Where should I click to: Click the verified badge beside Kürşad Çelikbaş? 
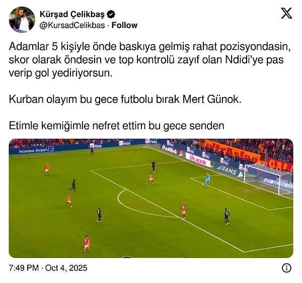pos(111,14)
